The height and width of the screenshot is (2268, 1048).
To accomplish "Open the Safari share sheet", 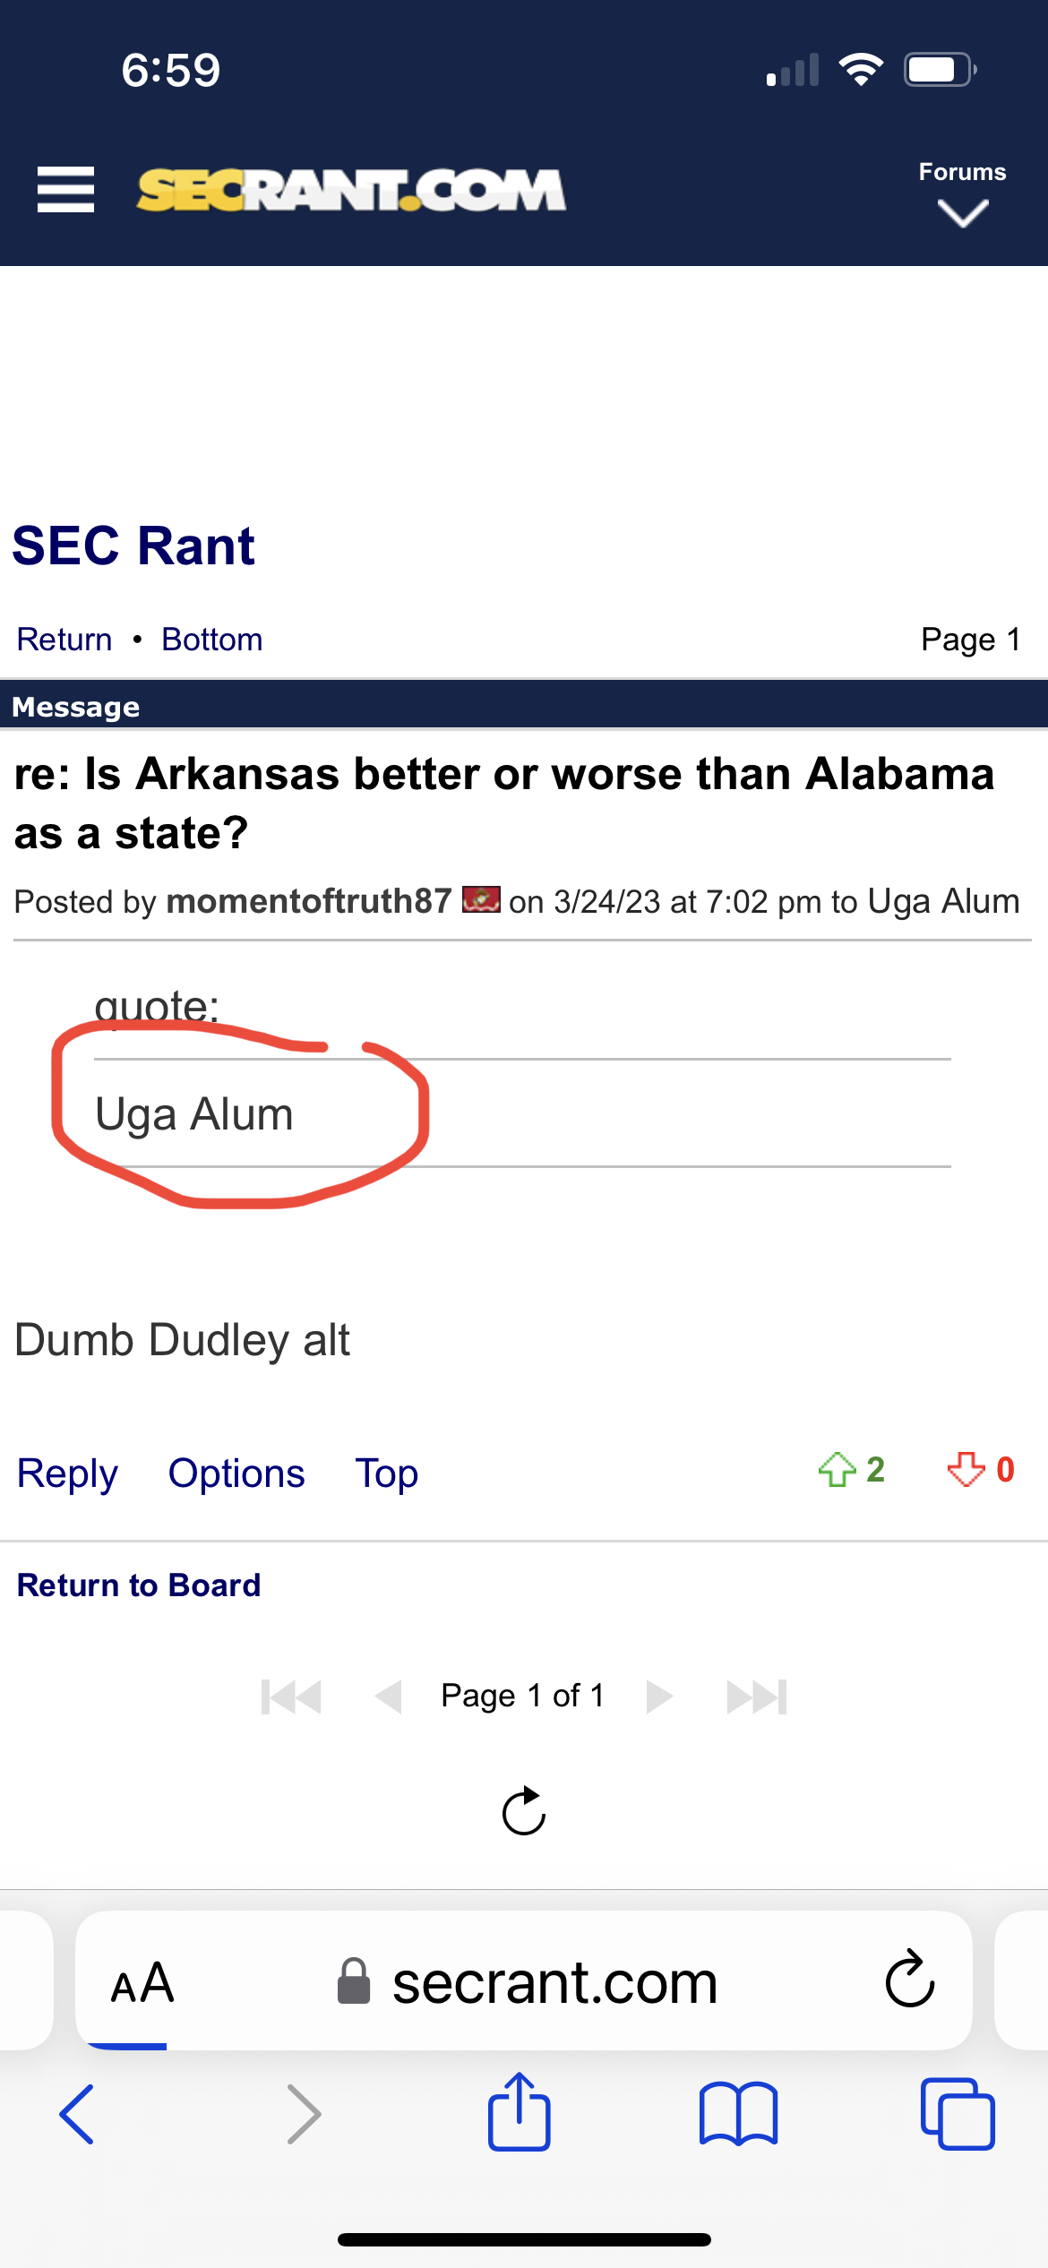I will click(519, 2113).
